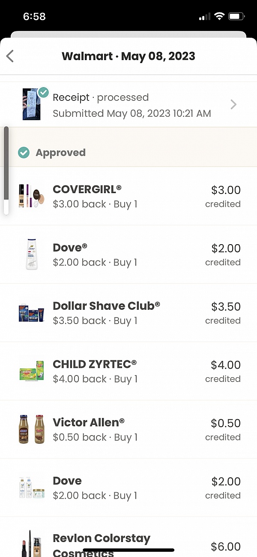Screen dimensions: 257x557
Task: Tap the Revlon Colorstay product image
Action: (31, 543)
